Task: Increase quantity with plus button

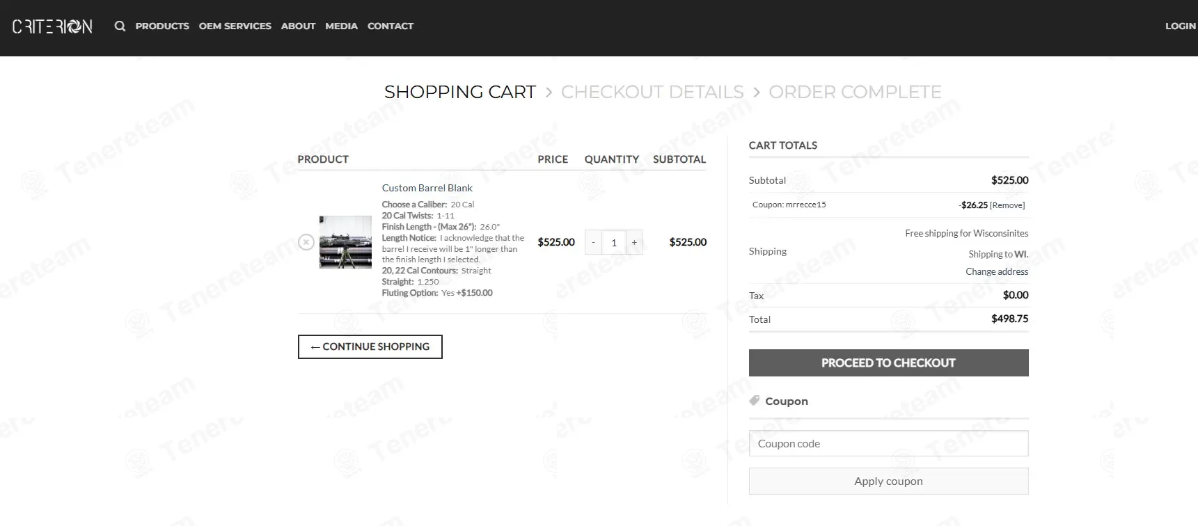Action: (634, 242)
